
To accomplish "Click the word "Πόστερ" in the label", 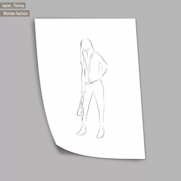I will pyautogui.click(x=19, y=6).
